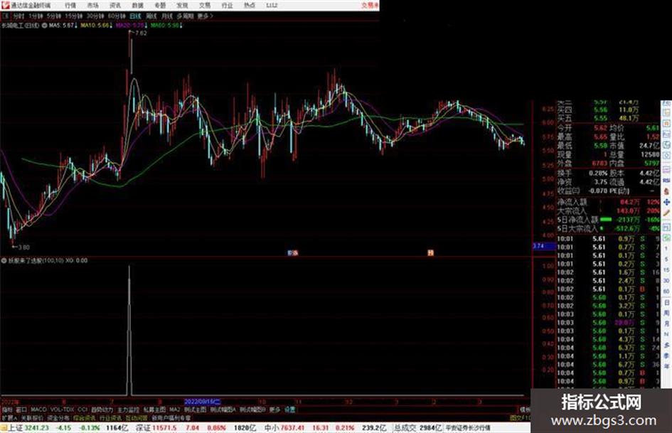Viewport: 672px width, 433px height.
Task: Click the 通达信 app logo icon
Action: (x=5, y=5)
